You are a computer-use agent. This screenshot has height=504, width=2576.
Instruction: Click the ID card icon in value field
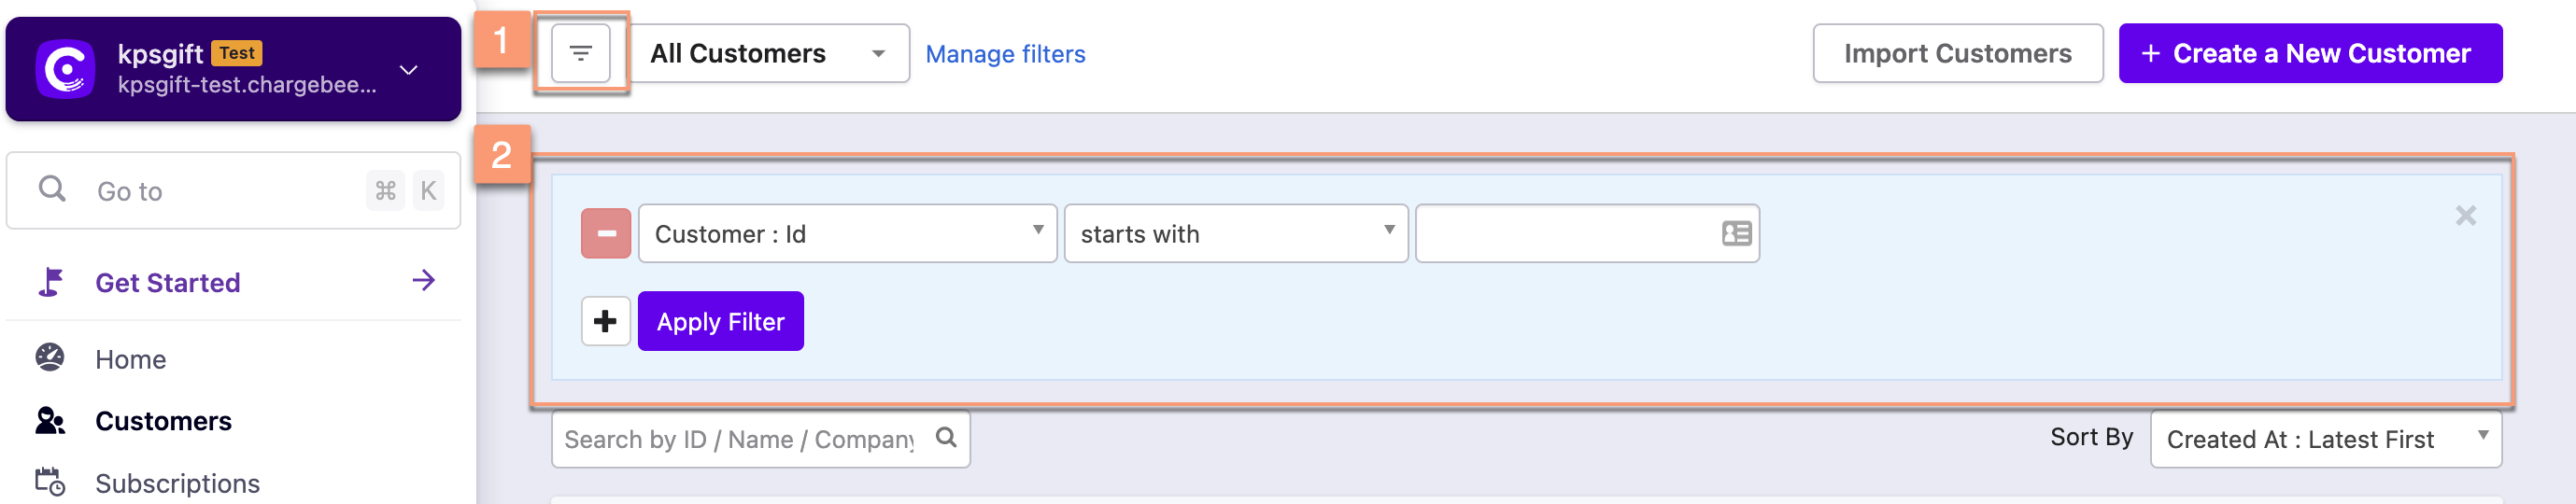pyautogui.click(x=1736, y=234)
